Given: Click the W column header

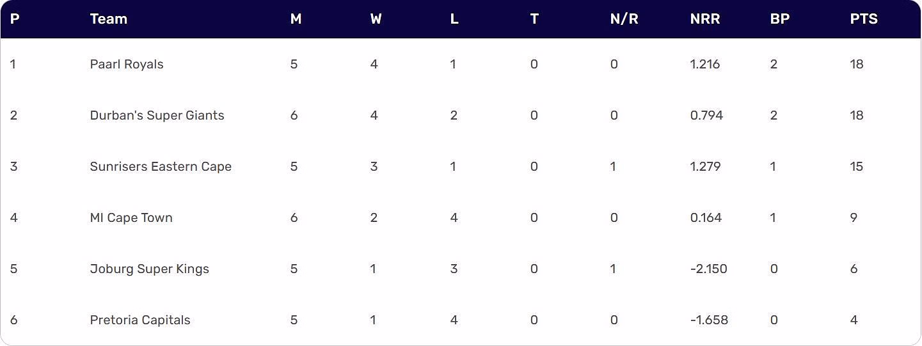Looking at the screenshot, I should pyautogui.click(x=376, y=19).
